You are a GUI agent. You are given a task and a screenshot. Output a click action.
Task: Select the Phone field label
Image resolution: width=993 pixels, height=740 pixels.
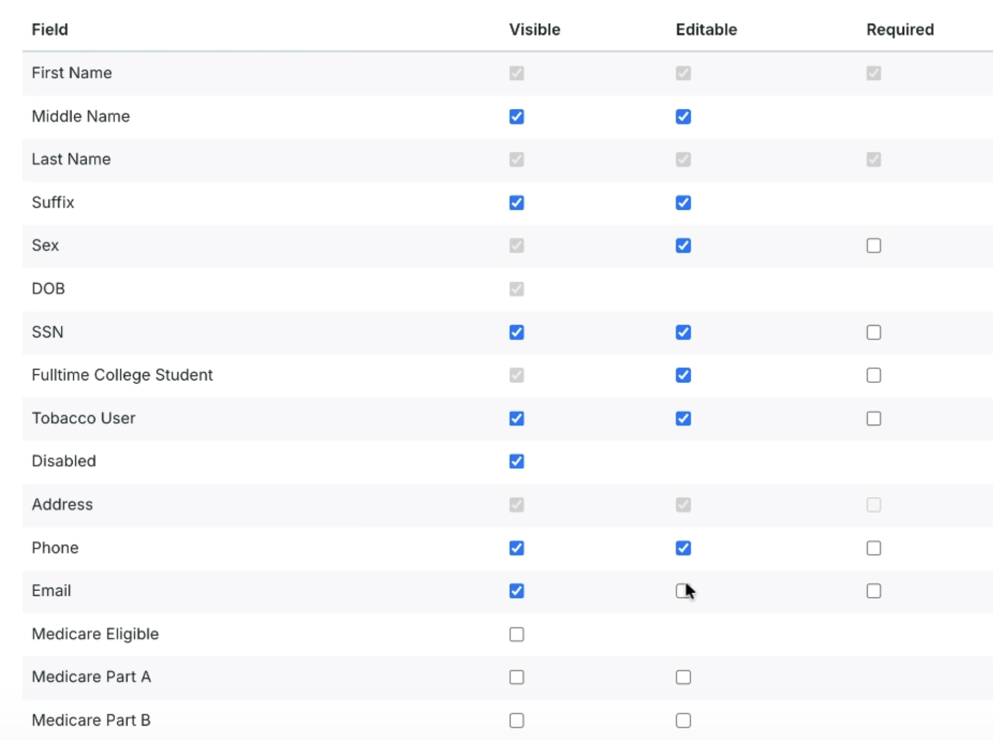[x=55, y=547]
